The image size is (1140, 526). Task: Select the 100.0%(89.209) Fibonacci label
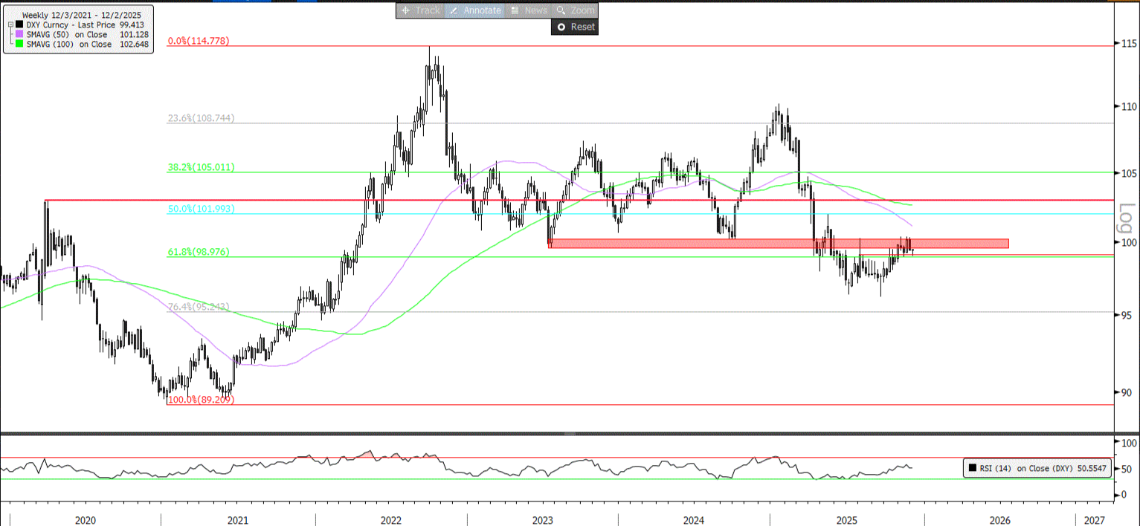tap(201, 400)
